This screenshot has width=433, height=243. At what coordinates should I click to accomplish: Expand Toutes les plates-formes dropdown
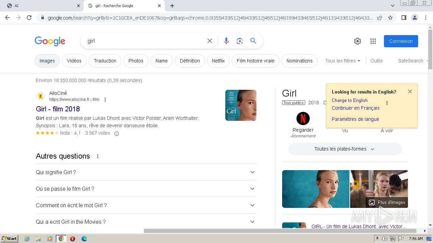click(345, 149)
